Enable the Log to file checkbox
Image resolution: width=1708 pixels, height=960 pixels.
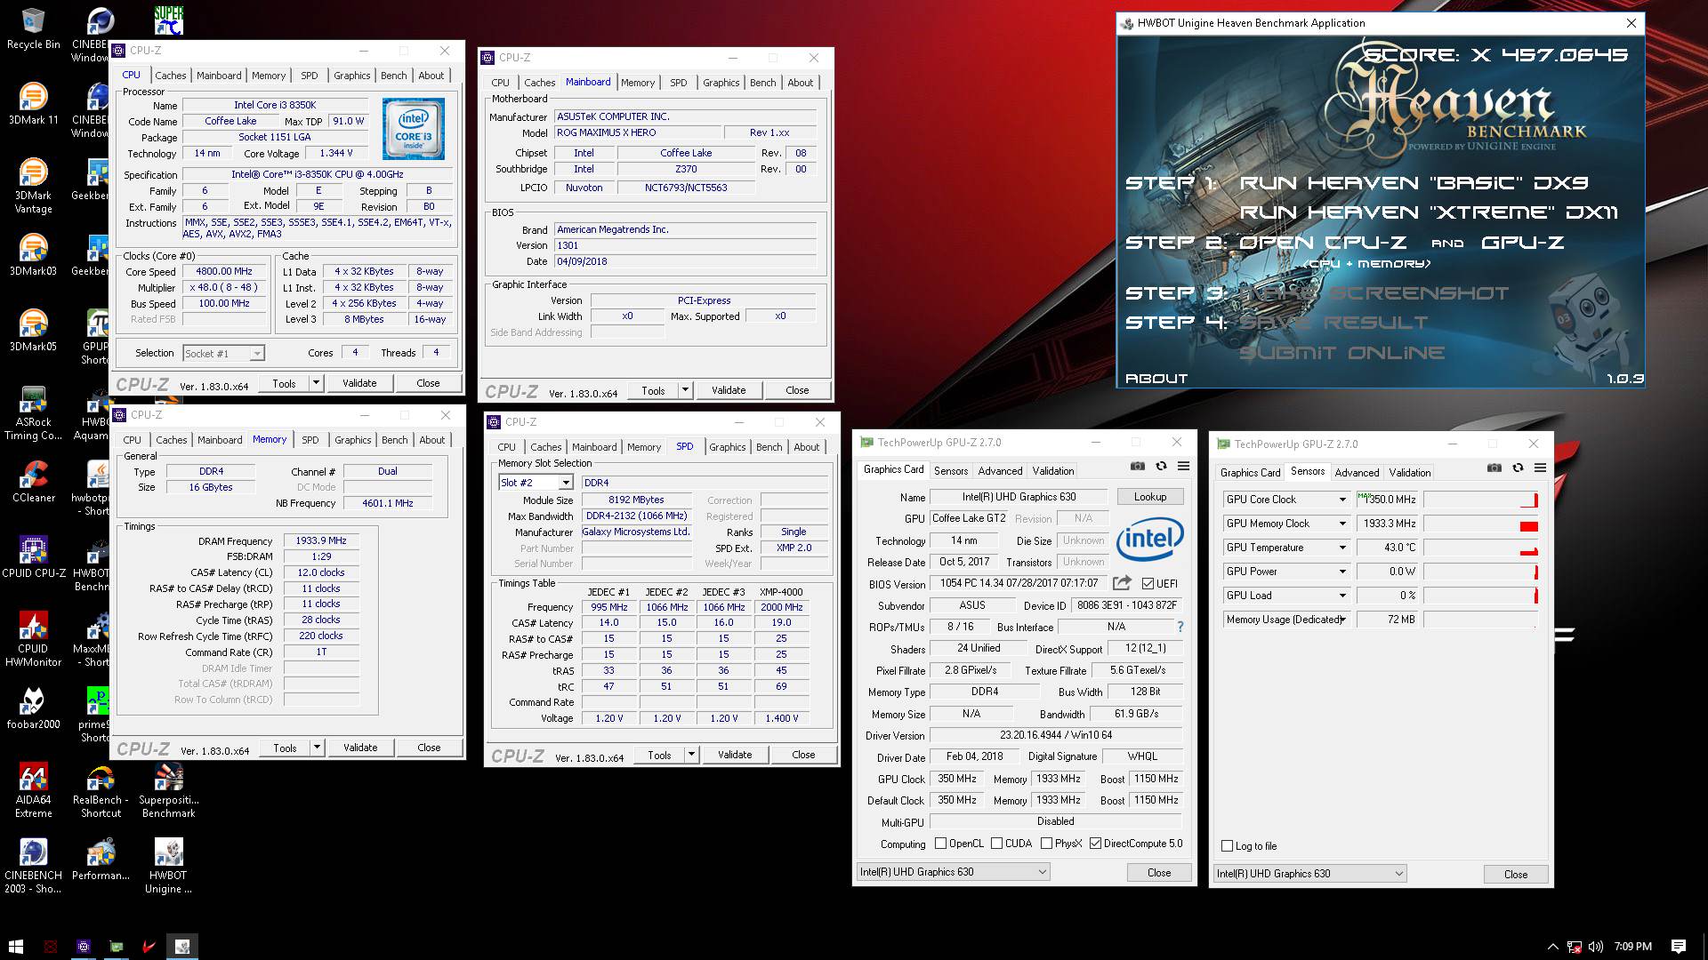(x=1228, y=846)
